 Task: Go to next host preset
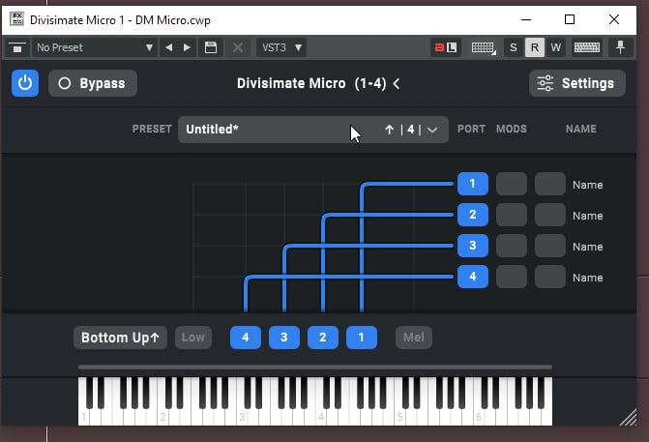coord(187,47)
